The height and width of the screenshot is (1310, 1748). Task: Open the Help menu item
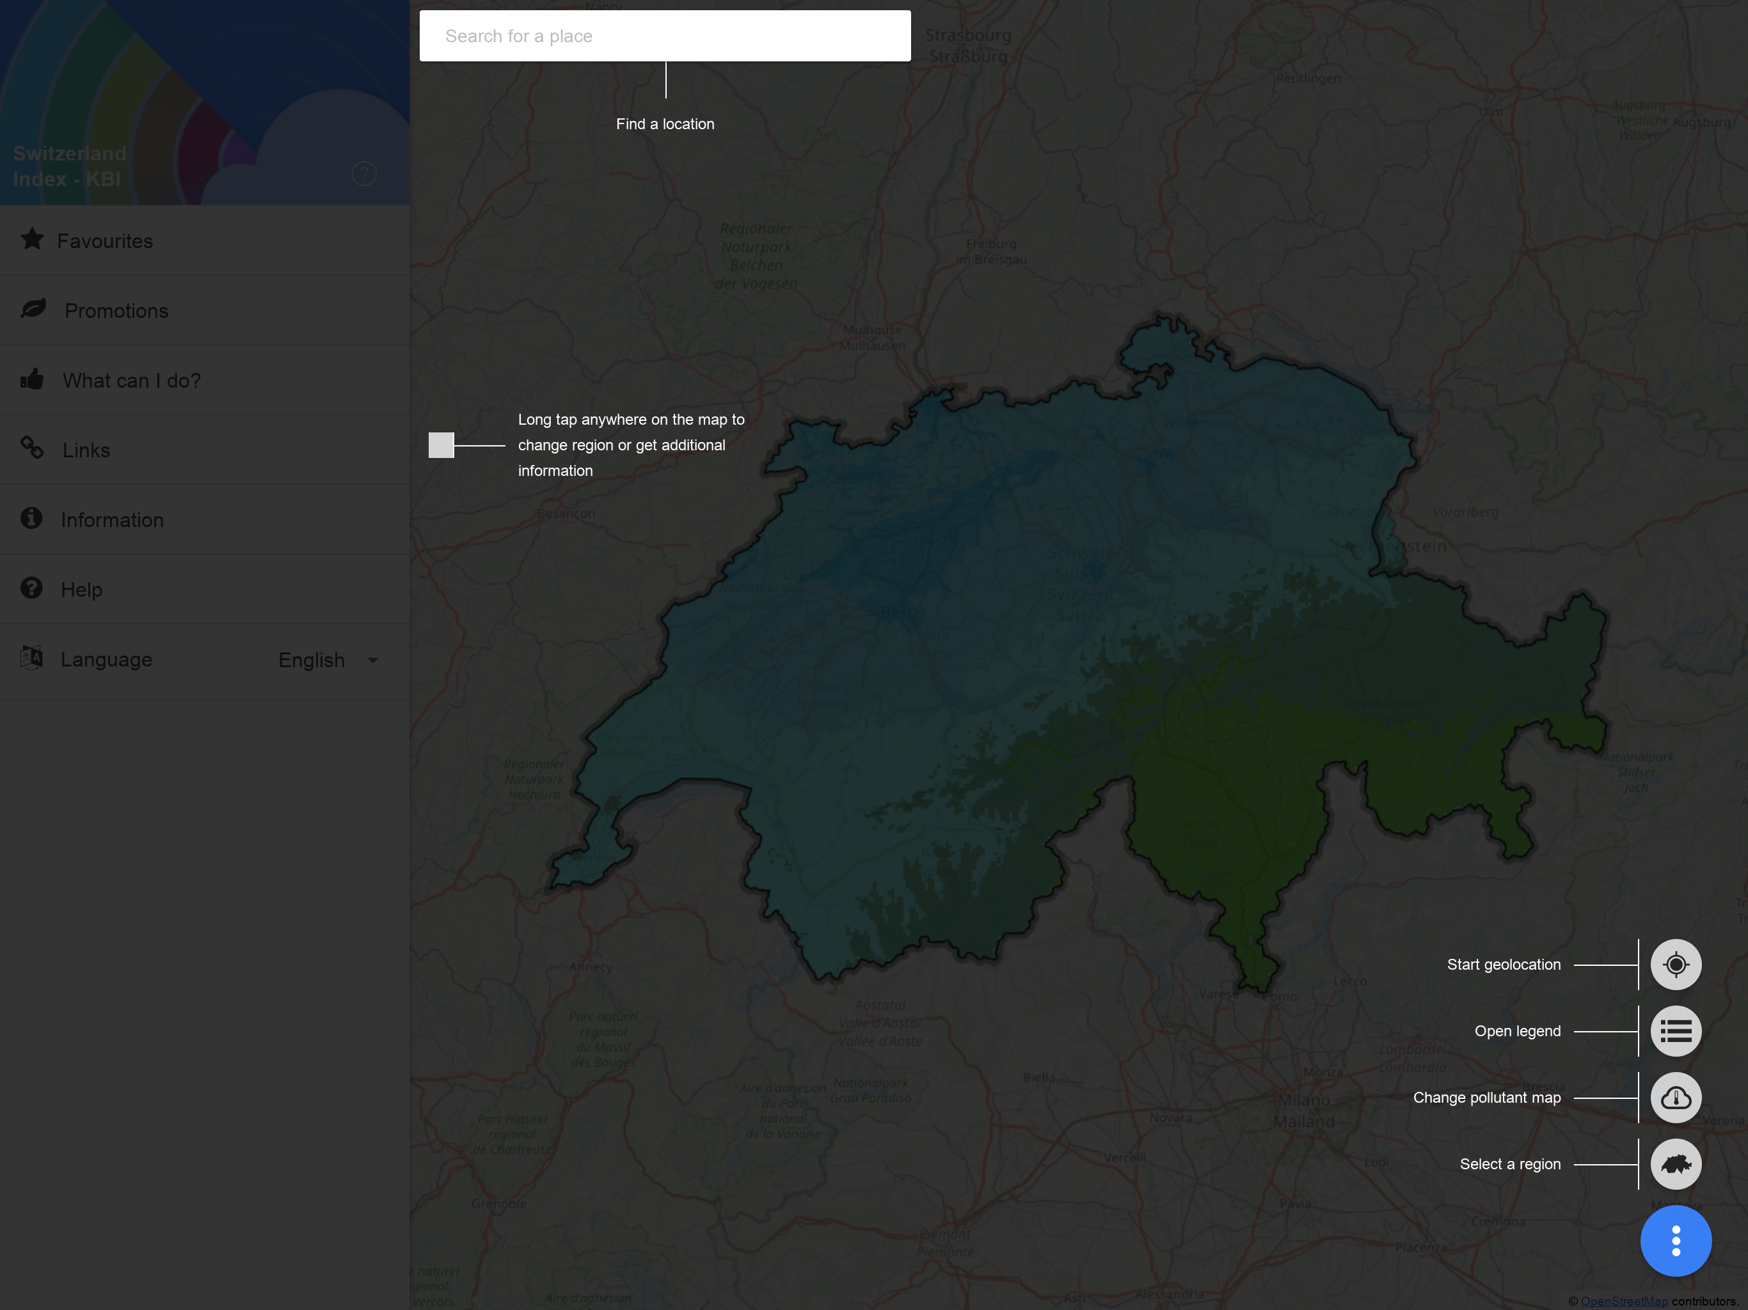point(81,589)
